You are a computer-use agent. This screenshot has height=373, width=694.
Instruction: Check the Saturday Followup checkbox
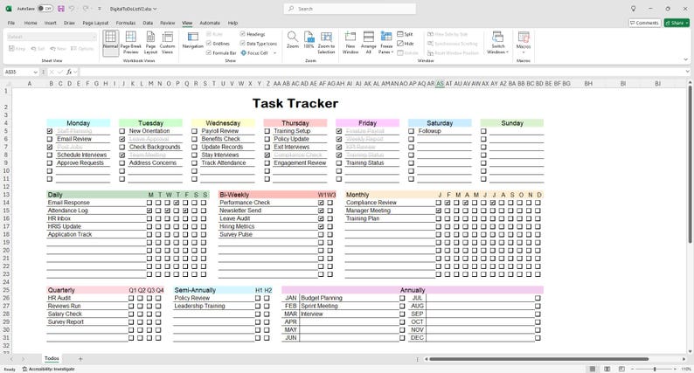coord(411,131)
